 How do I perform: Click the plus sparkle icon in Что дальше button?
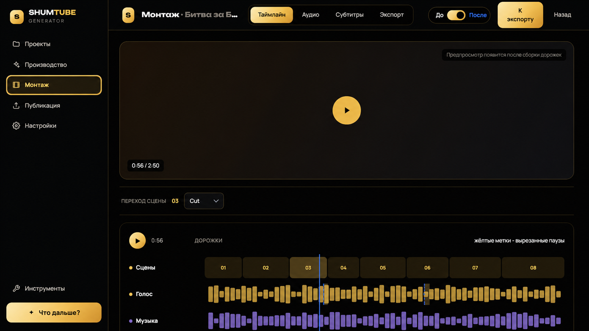[x=31, y=312]
